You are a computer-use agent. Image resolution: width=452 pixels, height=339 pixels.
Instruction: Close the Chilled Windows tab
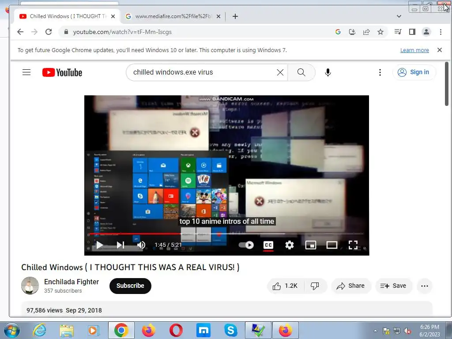point(113,16)
